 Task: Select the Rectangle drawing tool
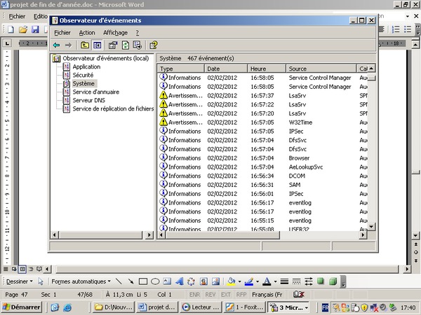point(143,281)
